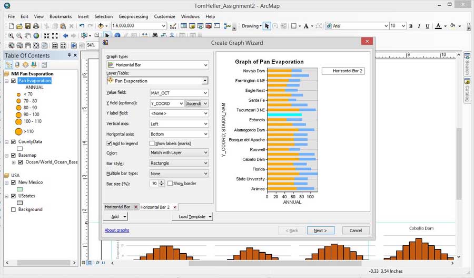The image size is (474, 278).
Task: Click the Full Extent globe icon
Action: (36, 36)
